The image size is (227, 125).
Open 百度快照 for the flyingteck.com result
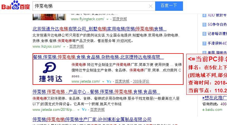pos(119,19)
